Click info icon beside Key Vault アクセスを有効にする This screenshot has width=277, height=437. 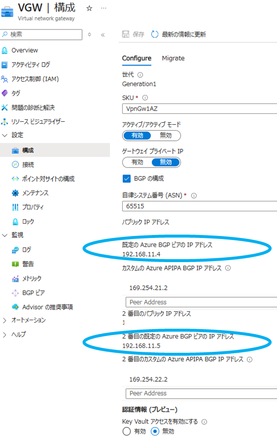(x=204, y=422)
